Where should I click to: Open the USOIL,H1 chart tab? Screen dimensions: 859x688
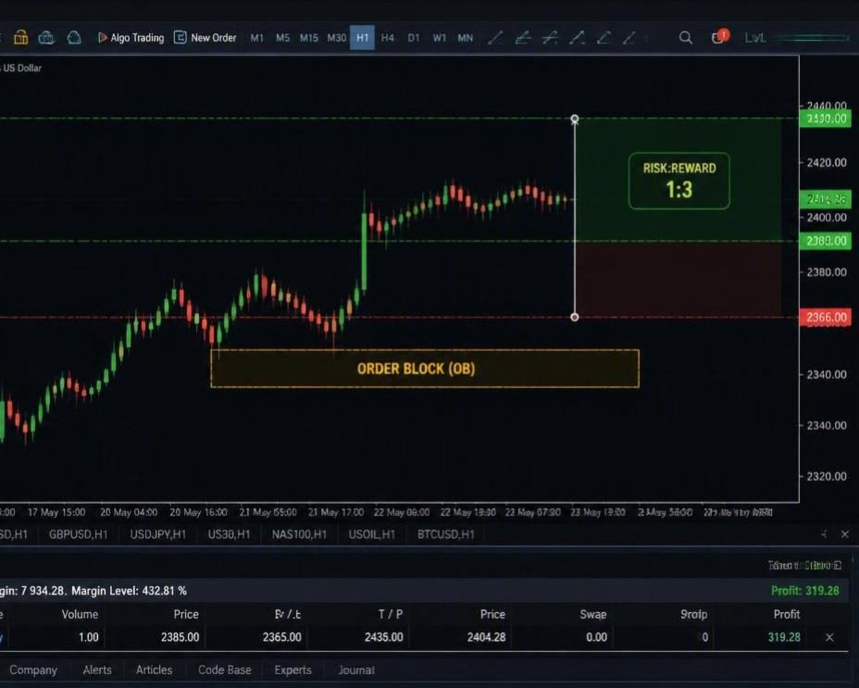pyautogui.click(x=371, y=534)
